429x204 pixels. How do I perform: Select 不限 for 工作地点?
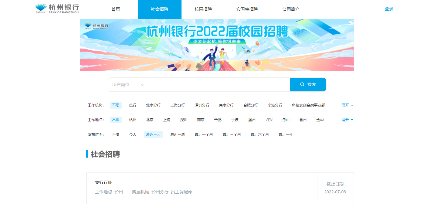116,120
